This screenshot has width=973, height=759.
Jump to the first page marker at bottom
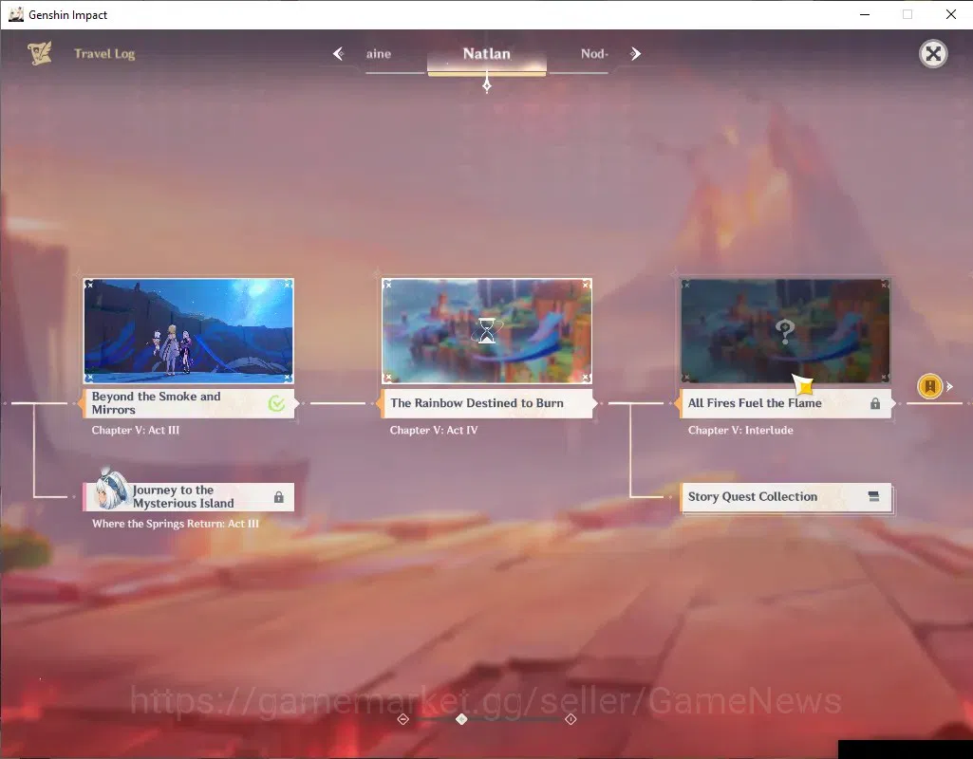402,719
